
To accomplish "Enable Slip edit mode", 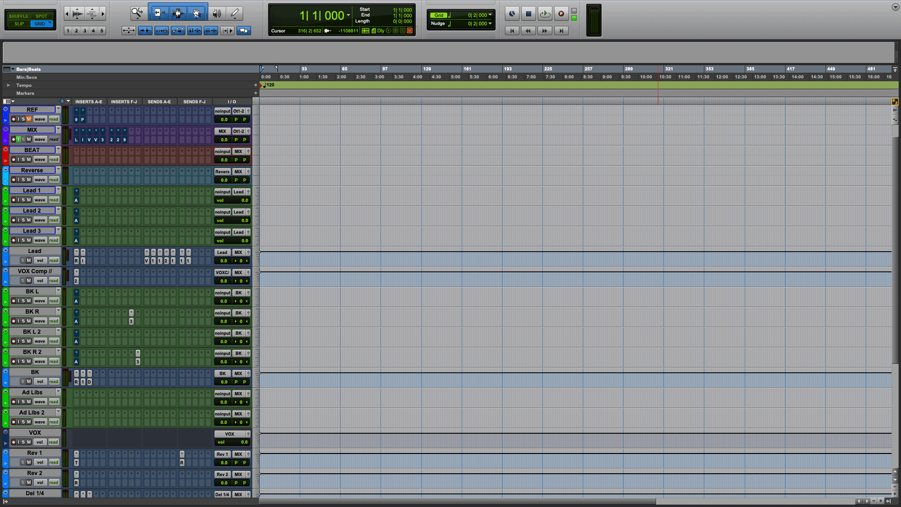I will 19,24.
